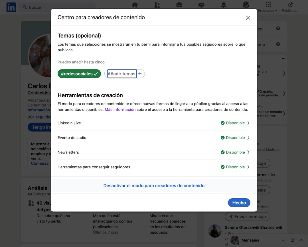Deselect the #redessociales topic tag
308x247 pixels.
coord(79,74)
